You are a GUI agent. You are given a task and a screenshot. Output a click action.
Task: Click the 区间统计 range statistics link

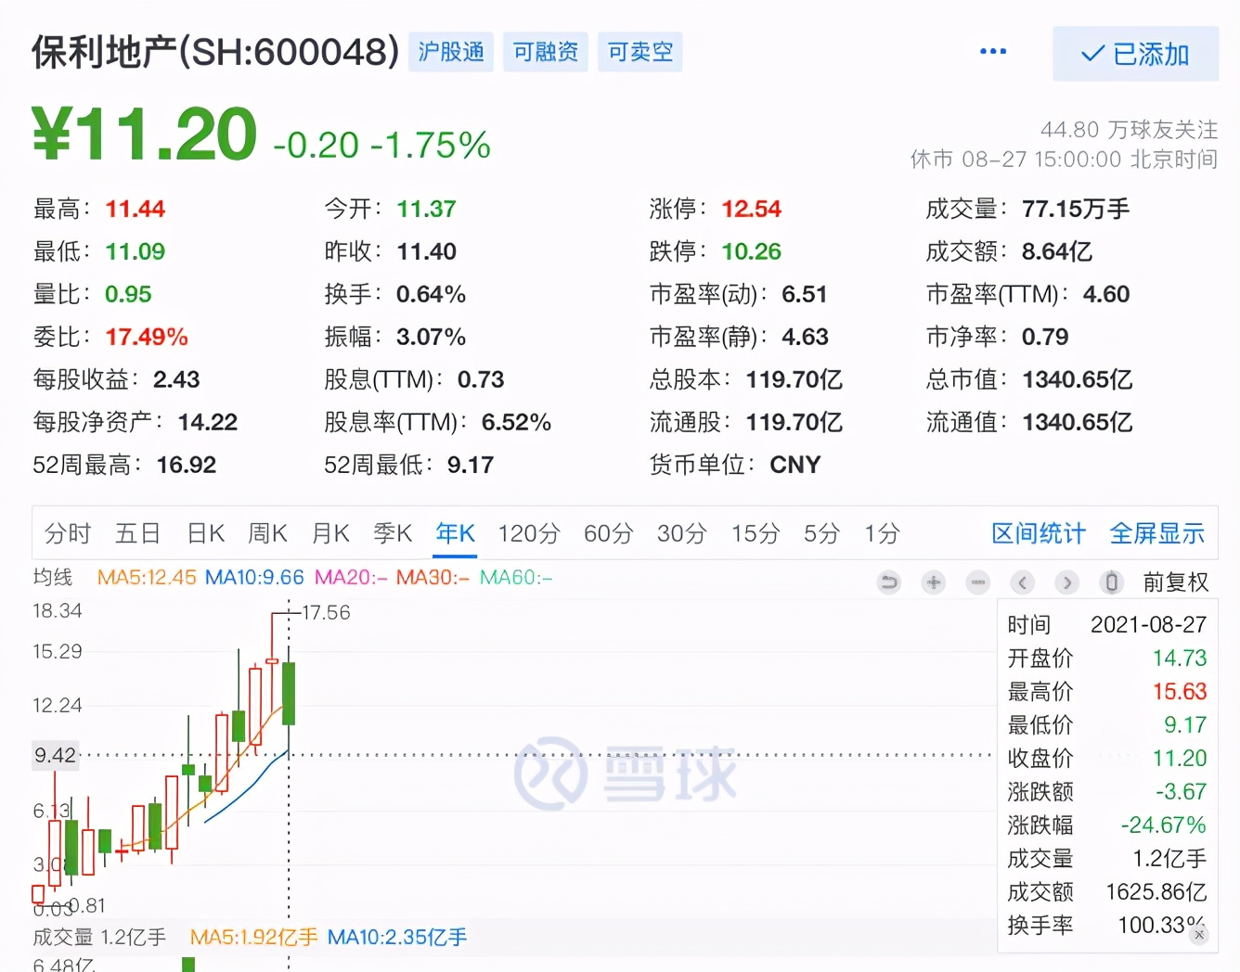[x=1038, y=533]
